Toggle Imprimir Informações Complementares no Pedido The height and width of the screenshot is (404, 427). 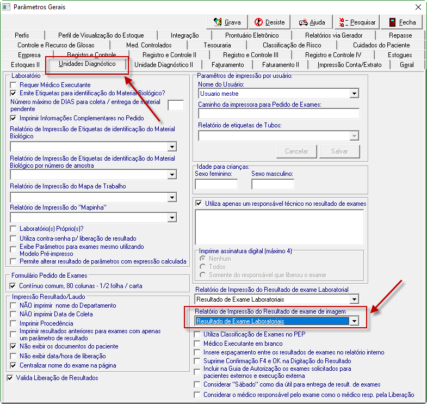tap(13, 118)
